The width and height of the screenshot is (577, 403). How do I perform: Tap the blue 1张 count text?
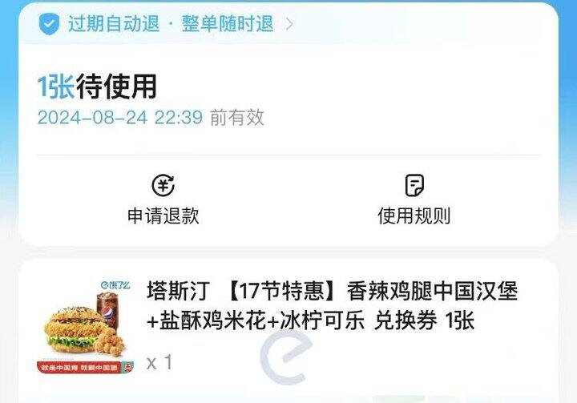tap(56, 87)
